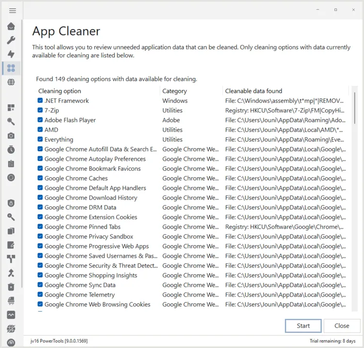Open the wave monitor sidebar icon
This screenshot has height=348, width=364.
pos(11,315)
